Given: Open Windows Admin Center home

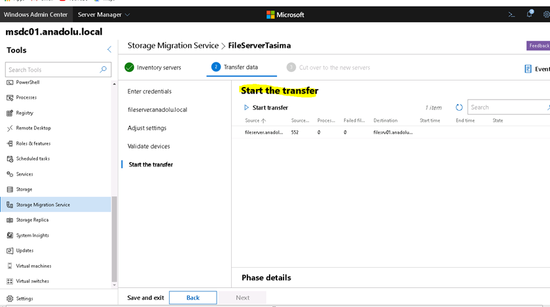Looking at the screenshot, I should 36,15.
